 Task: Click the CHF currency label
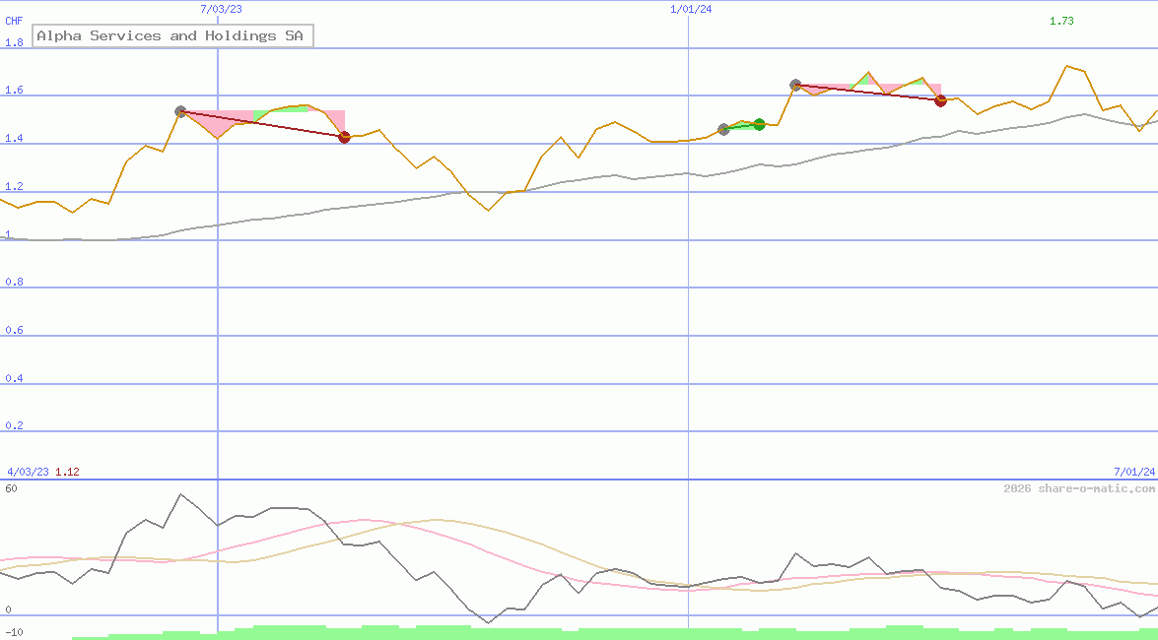tap(14, 21)
